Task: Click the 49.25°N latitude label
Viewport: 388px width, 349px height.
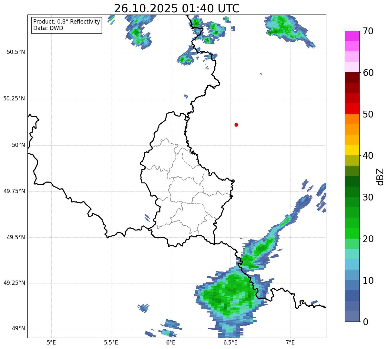Action: click(14, 283)
